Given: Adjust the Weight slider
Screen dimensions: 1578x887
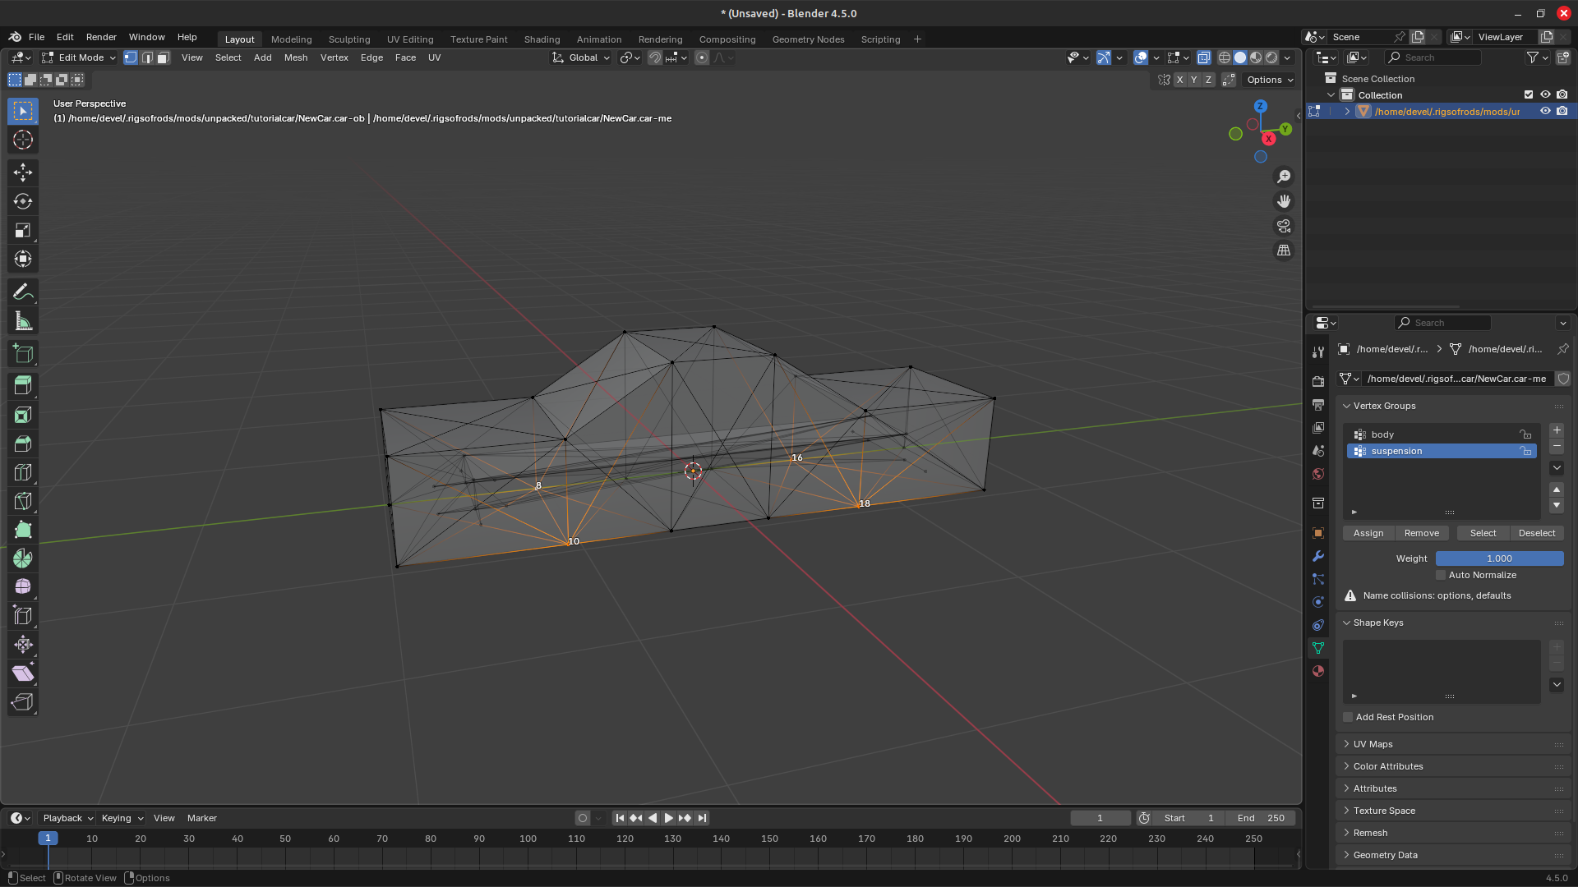Looking at the screenshot, I should (x=1499, y=558).
